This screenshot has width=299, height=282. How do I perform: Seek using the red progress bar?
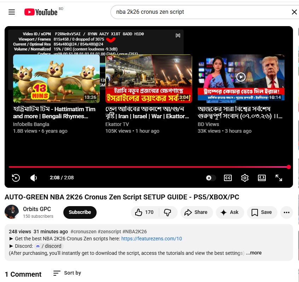click(149, 167)
